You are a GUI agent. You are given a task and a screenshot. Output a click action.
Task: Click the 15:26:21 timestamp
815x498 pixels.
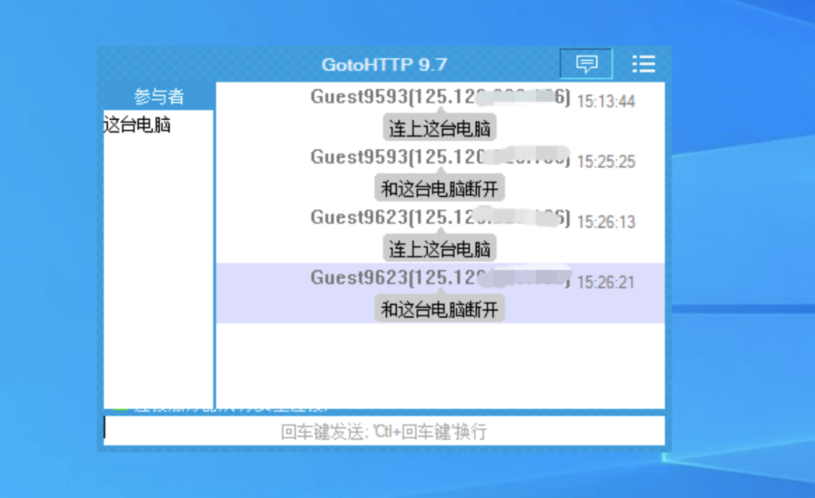click(606, 282)
